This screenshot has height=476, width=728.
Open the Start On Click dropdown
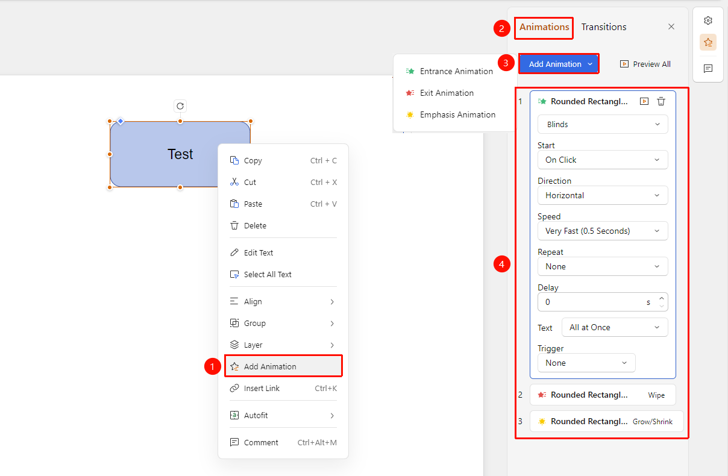pos(603,160)
